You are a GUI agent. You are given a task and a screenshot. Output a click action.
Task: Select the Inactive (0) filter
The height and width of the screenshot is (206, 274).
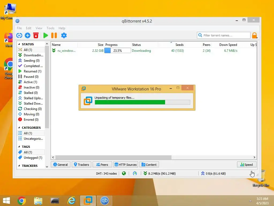click(31, 87)
